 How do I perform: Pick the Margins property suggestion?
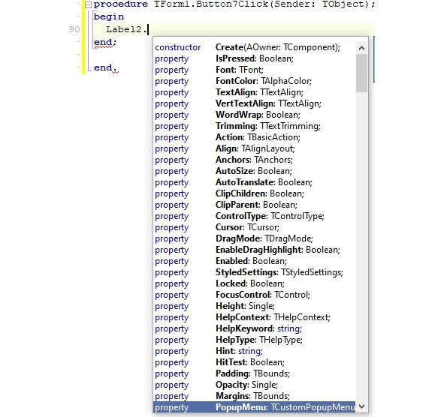tap(254, 396)
